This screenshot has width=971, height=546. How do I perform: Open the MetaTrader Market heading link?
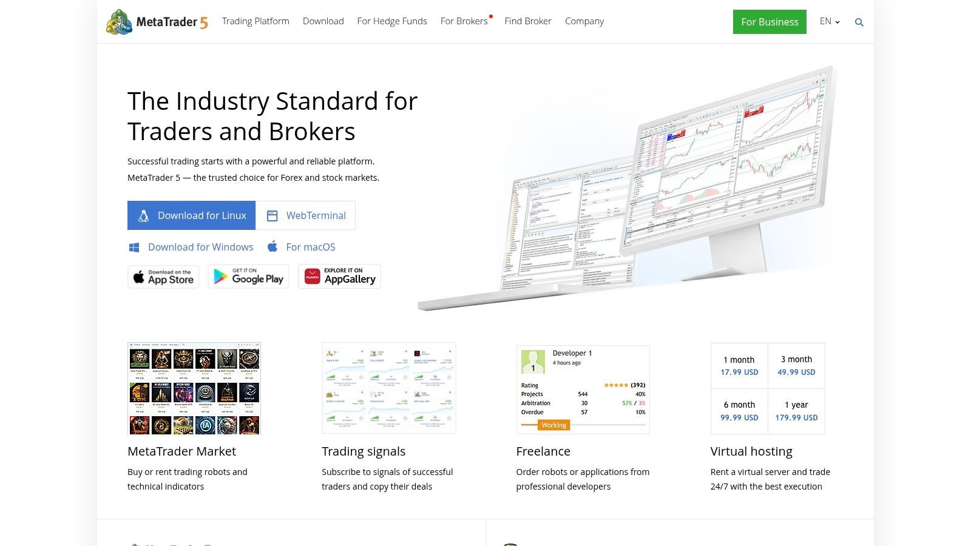[181, 451]
